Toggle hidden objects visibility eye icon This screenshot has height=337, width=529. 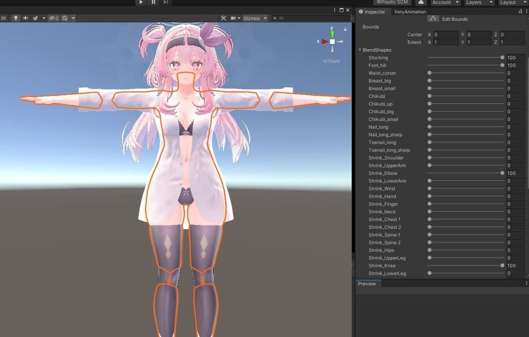pyautogui.click(x=53, y=18)
